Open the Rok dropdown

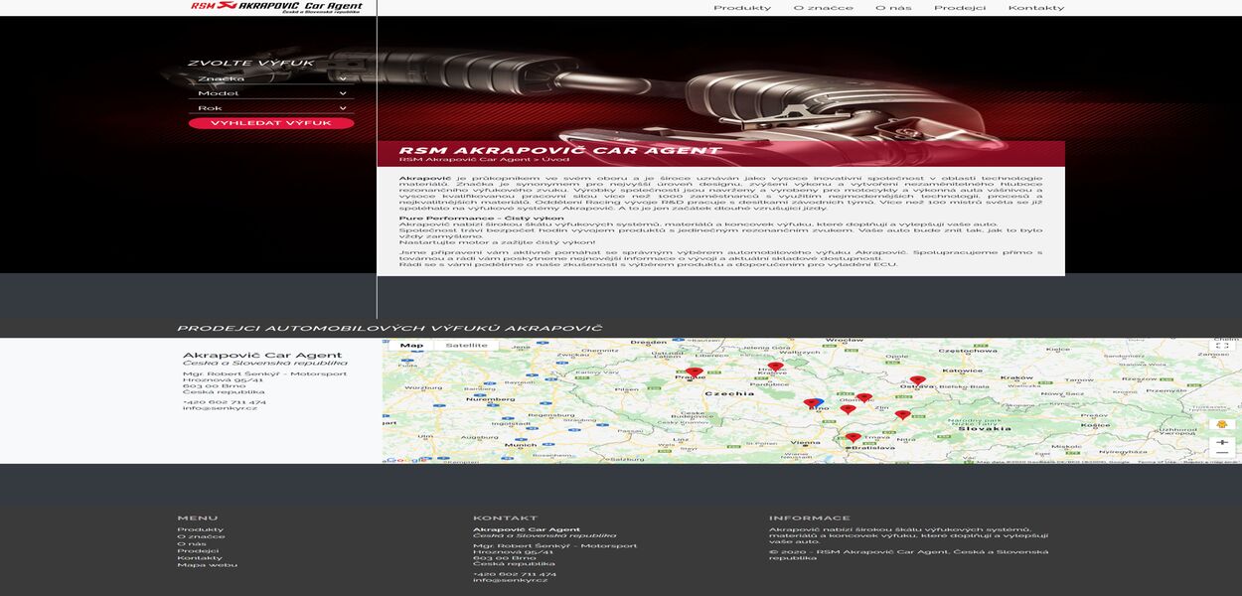271,108
